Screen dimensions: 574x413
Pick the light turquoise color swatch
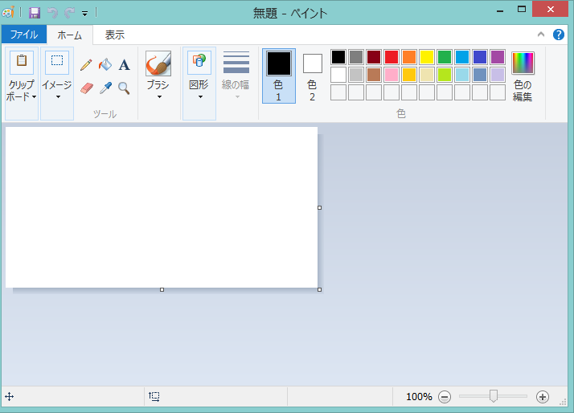tap(462, 75)
